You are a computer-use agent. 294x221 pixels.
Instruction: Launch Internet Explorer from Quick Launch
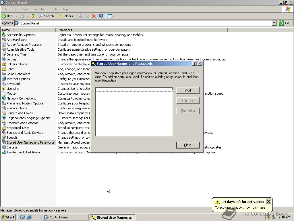pyautogui.click(x=29, y=217)
